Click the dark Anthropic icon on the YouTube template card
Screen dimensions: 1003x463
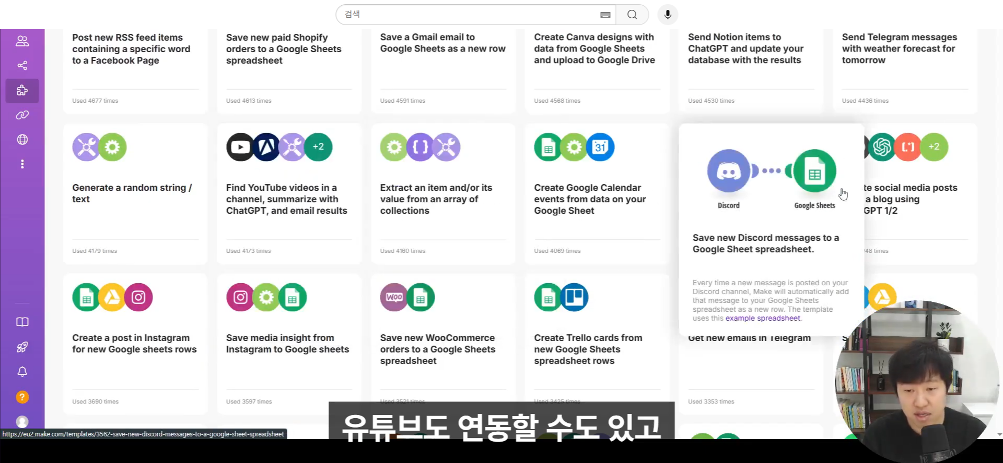click(266, 147)
